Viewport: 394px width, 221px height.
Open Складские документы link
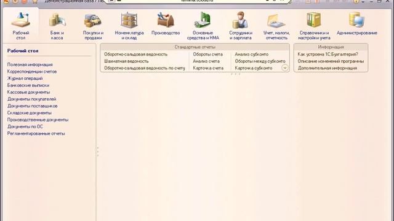[30, 113]
